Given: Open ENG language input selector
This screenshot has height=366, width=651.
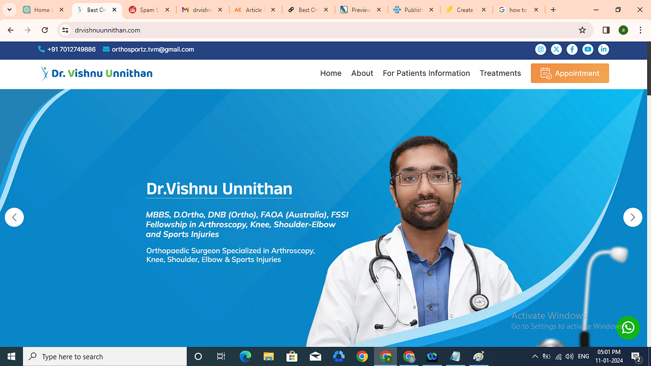Looking at the screenshot, I should 584,356.
